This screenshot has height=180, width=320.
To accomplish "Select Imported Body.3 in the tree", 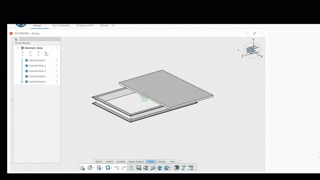I will pyautogui.click(x=37, y=71).
